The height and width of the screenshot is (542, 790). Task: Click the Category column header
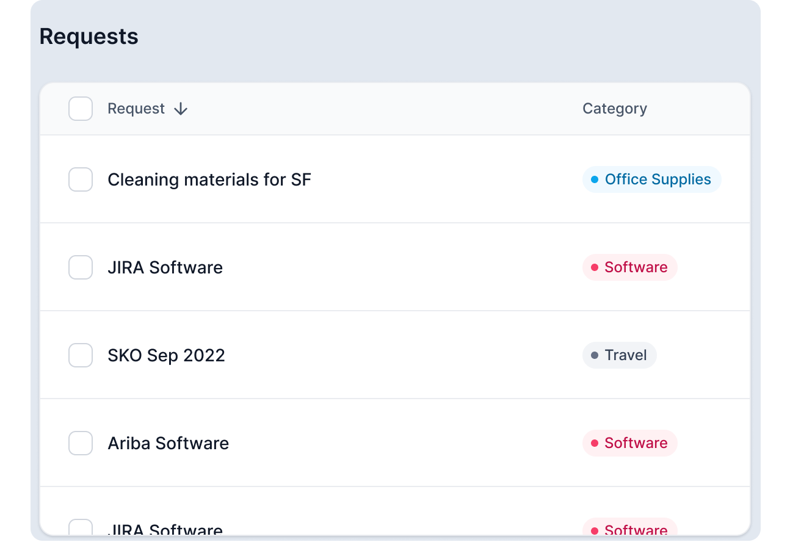point(614,109)
